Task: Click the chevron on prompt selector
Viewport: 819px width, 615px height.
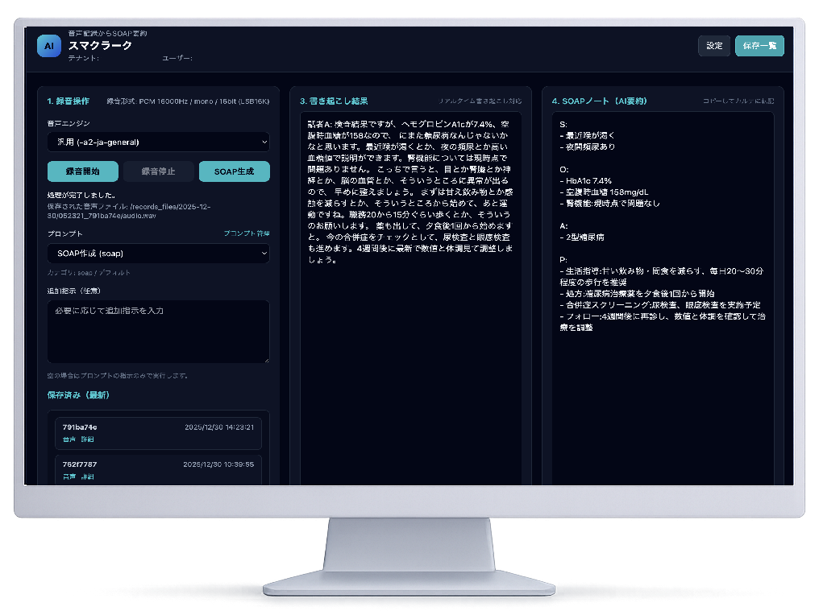Action: pyautogui.click(x=264, y=254)
